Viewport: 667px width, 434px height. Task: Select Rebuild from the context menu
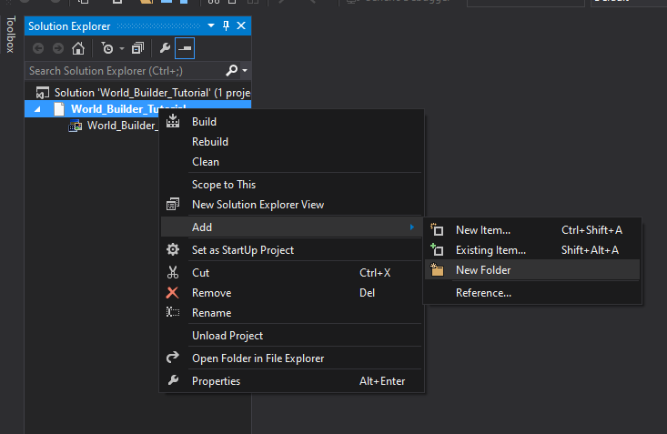pyautogui.click(x=210, y=142)
